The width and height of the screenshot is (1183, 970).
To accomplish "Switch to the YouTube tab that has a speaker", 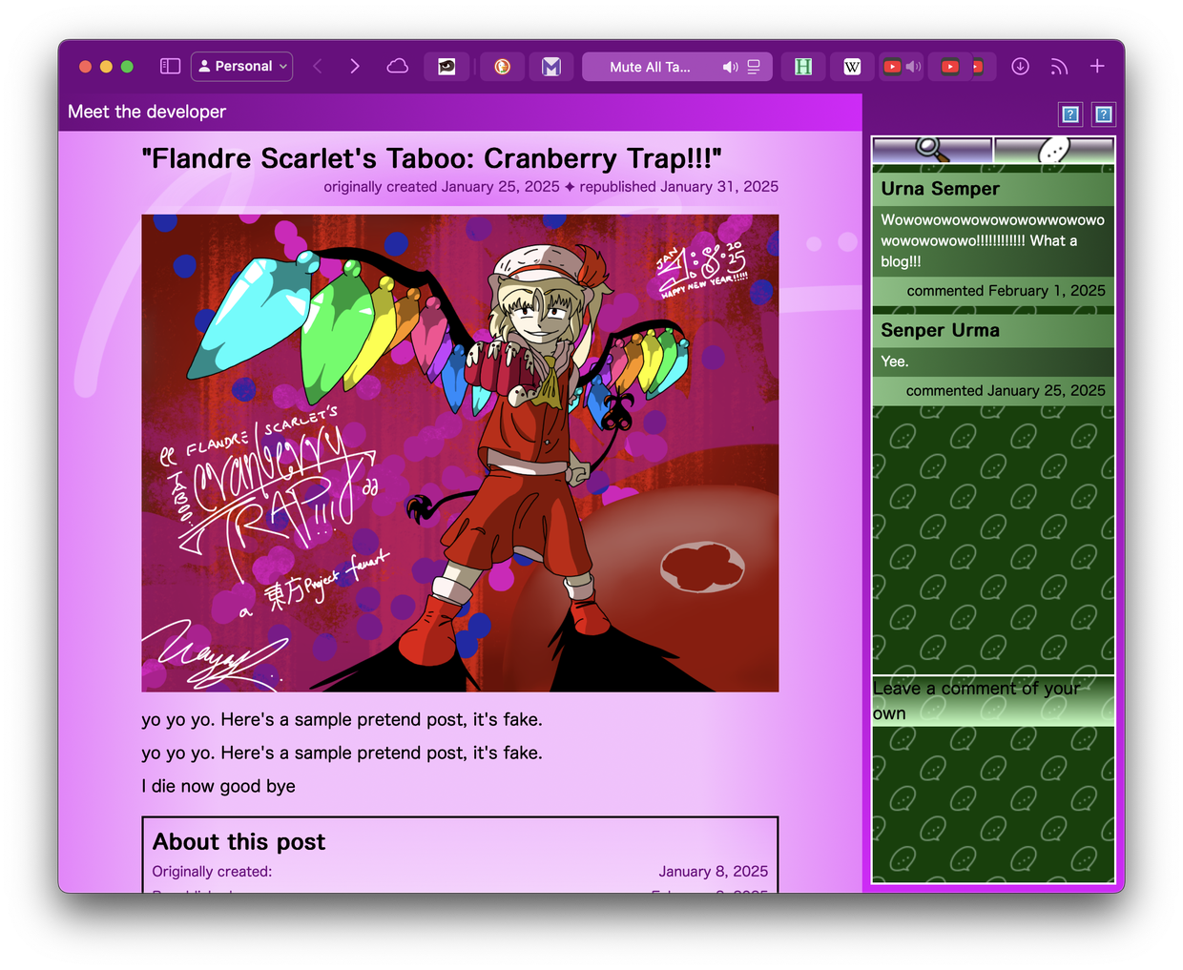I will (901, 66).
